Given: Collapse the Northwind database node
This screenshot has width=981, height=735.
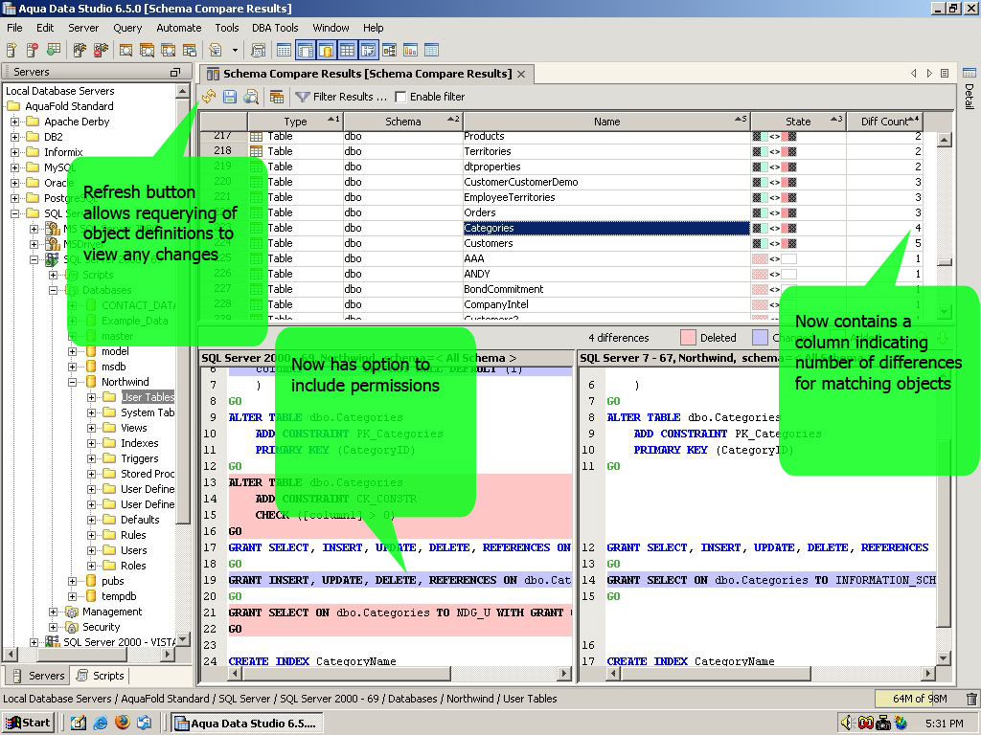Looking at the screenshot, I should click(73, 382).
